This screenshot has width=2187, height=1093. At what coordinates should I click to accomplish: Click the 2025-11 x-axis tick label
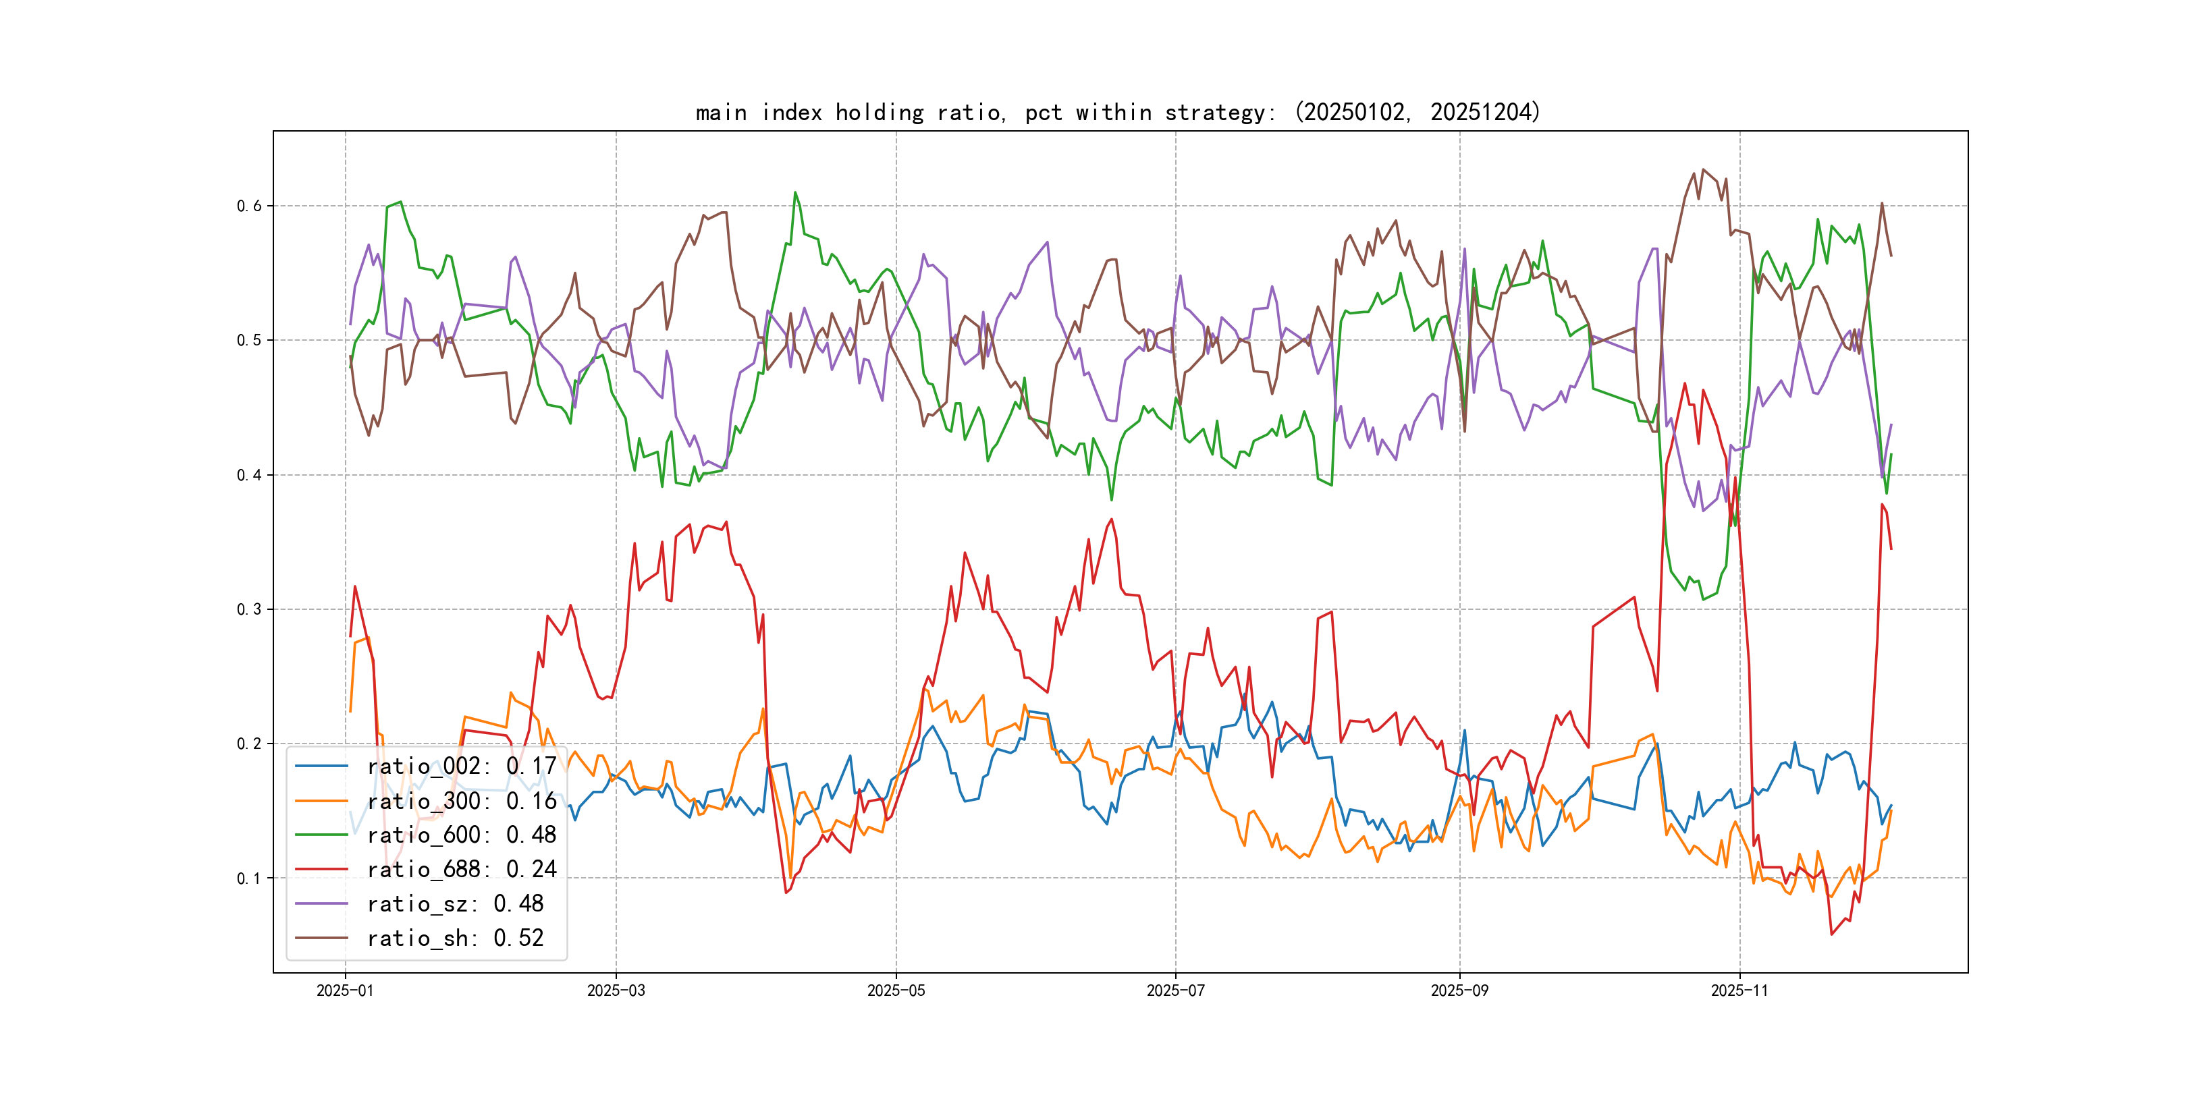(x=1739, y=990)
